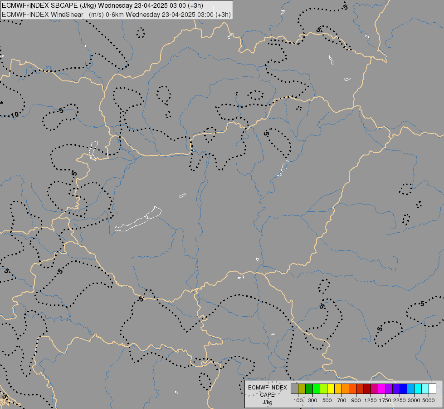Click the ECMWF-INDEX legend heading
Image resolution: width=444 pixels, height=409 pixels.
coord(267,388)
